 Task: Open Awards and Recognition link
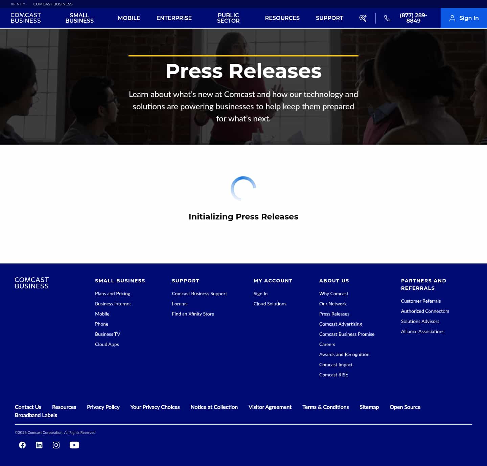point(344,354)
